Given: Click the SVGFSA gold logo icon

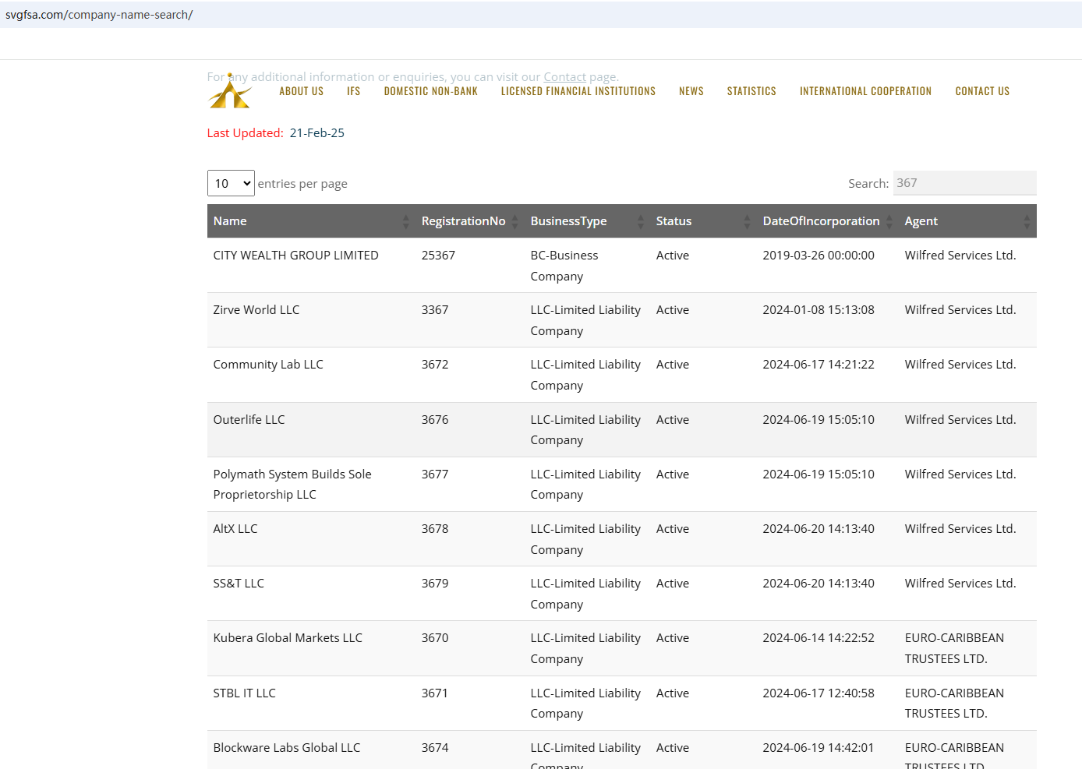Looking at the screenshot, I should pos(229,93).
